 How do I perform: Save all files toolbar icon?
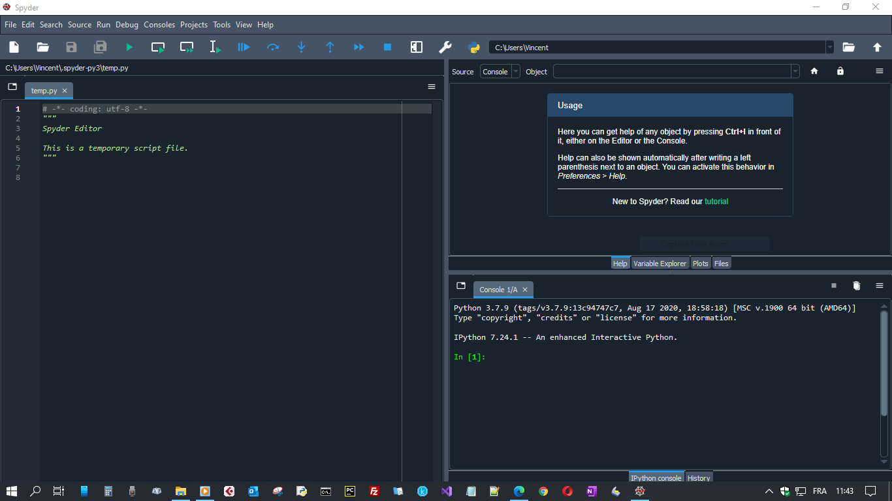point(100,47)
